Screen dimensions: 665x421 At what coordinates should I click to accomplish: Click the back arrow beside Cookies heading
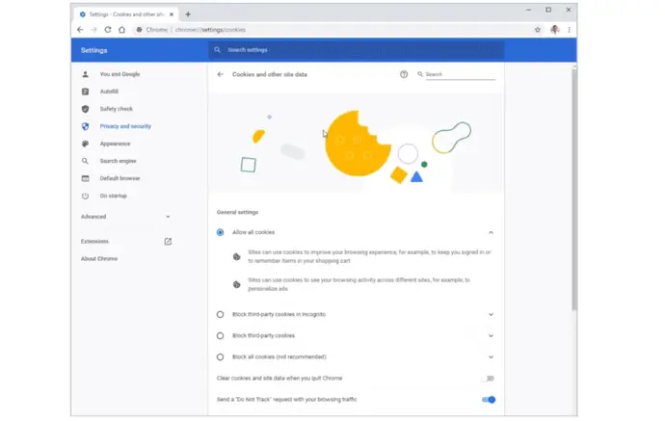pos(220,74)
